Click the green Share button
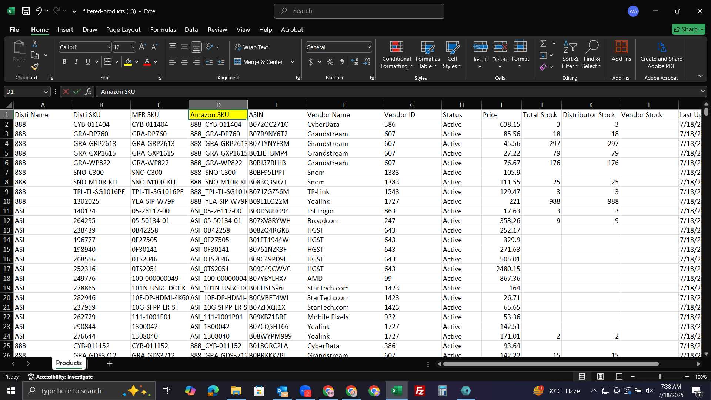Image resolution: width=711 pixels, height=400 pixels. [x=688, y=29]
